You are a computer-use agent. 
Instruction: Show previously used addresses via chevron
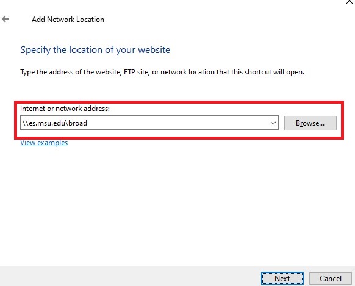point(273,123)
